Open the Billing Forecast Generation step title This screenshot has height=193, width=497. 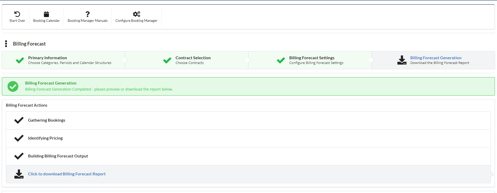436,58
